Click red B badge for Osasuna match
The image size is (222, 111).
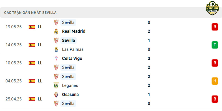(x=215, y=99)
